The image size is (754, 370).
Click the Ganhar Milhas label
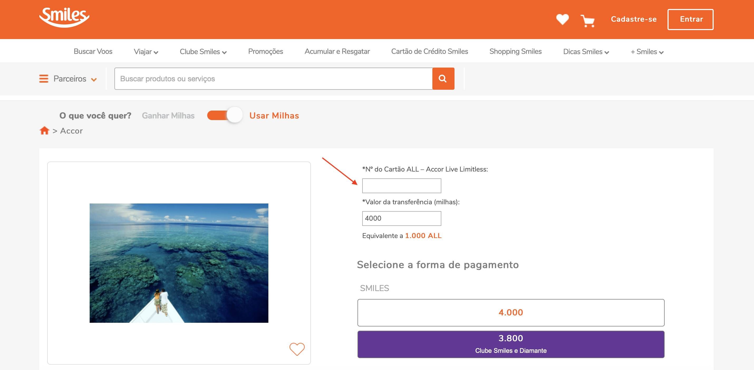pos(168,115)
